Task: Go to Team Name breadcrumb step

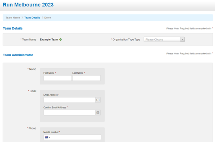Action: [13, 18]
